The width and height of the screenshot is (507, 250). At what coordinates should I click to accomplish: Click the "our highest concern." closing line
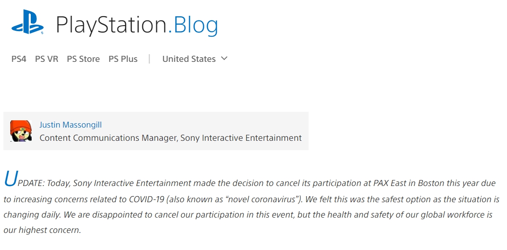pyautogui.click(x=42, y=230)
